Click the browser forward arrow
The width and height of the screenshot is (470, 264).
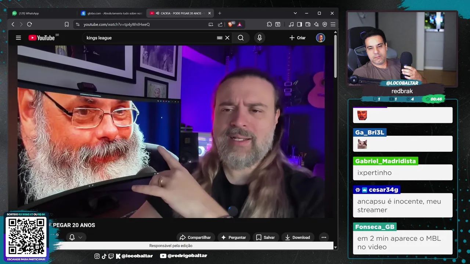click(x=21, y=24)
